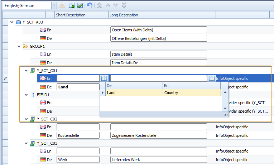
Task: Collapse the GROUP1 folder node
Action: (x=19, y=46)
